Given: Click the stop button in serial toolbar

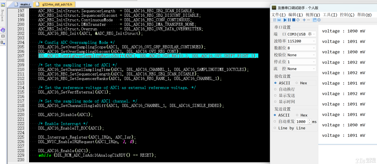Looking at the screenshot, I should coord(294,20).
